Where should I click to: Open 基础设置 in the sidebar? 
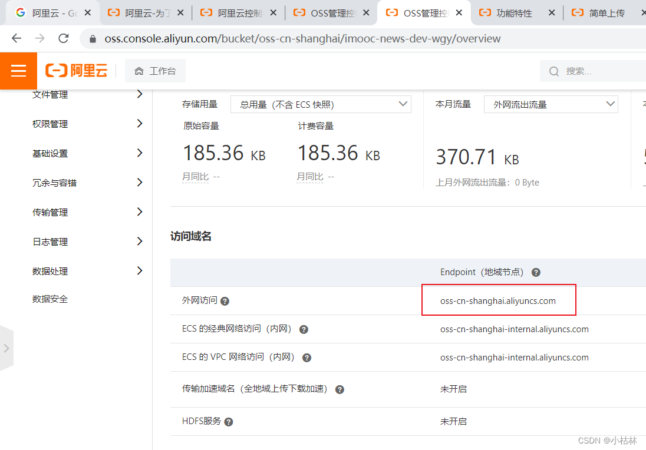pyautogui.click(x=50, y=154)
